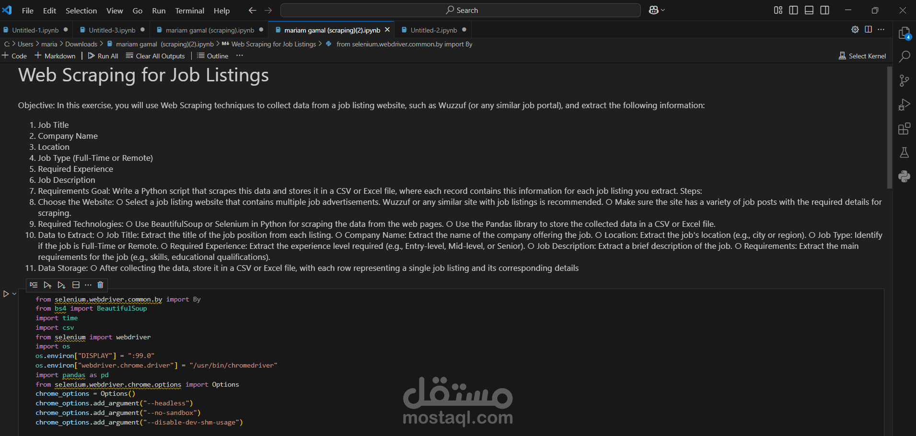This screenshot has height=436, width=916.
Task: Toggle the primary side bar layout icon
Action: 793,10
